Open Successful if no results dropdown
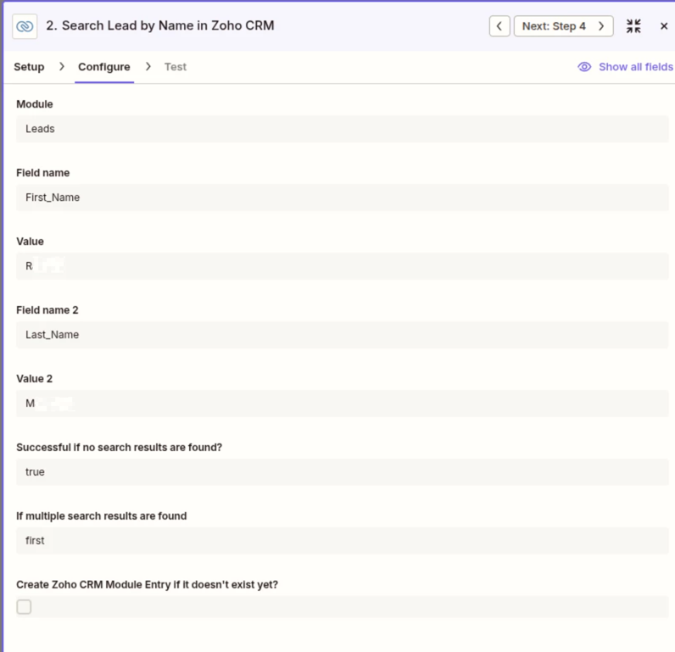Image resolution: width=675 pixels, height=652 pixels. (342, 472)
